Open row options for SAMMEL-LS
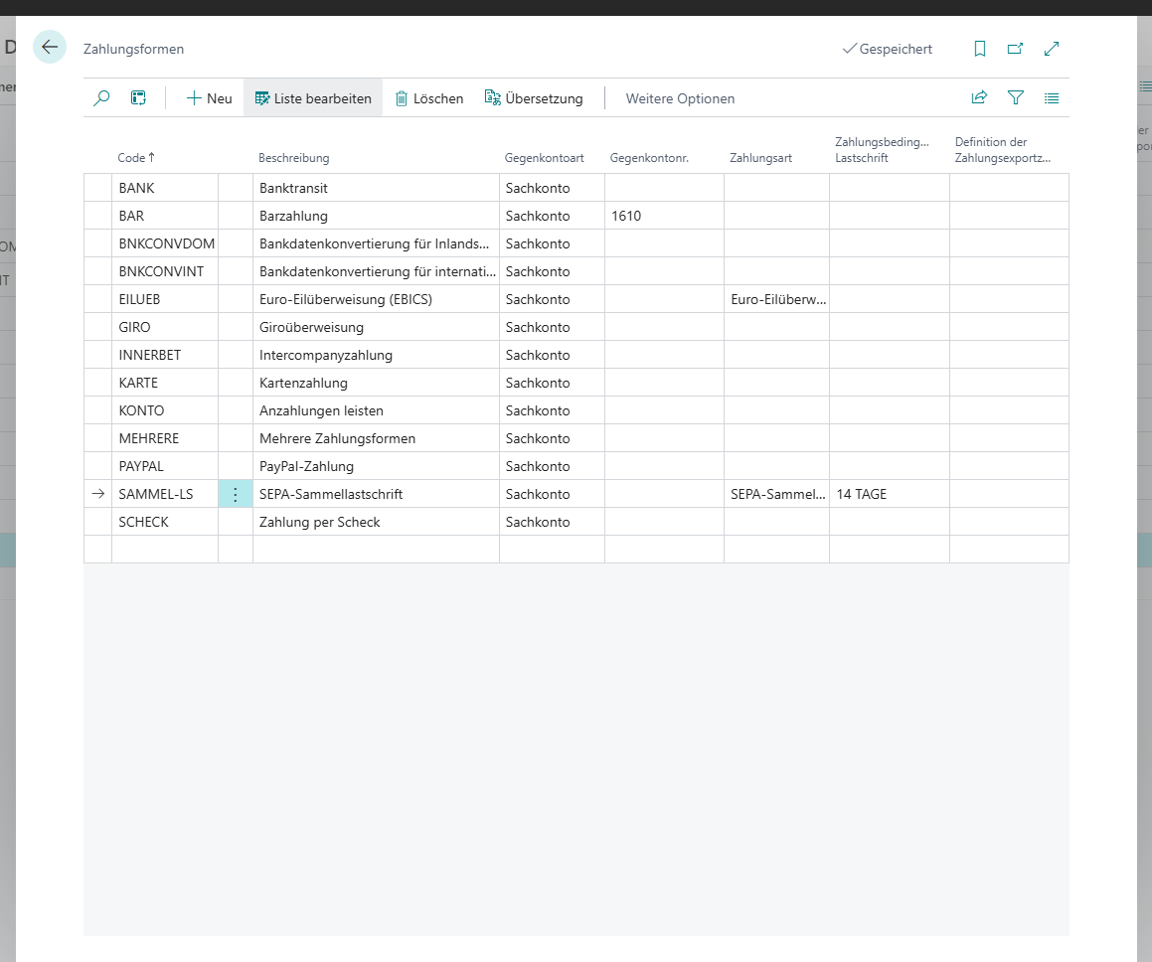Image resolution: width=1152 pixels, height=962 pixels. [x=236, y=494]
